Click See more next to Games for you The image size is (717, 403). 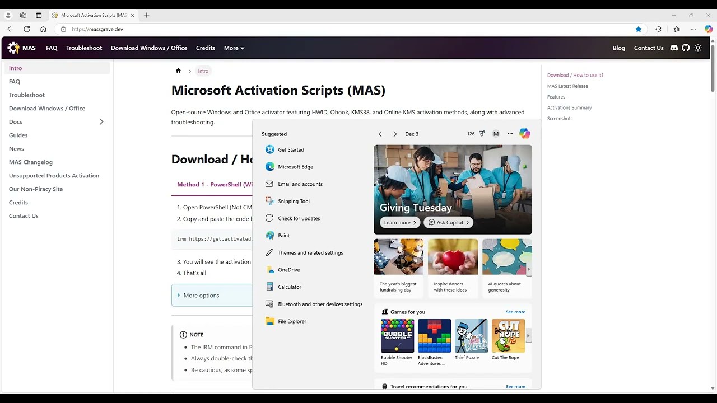(515, 312)
